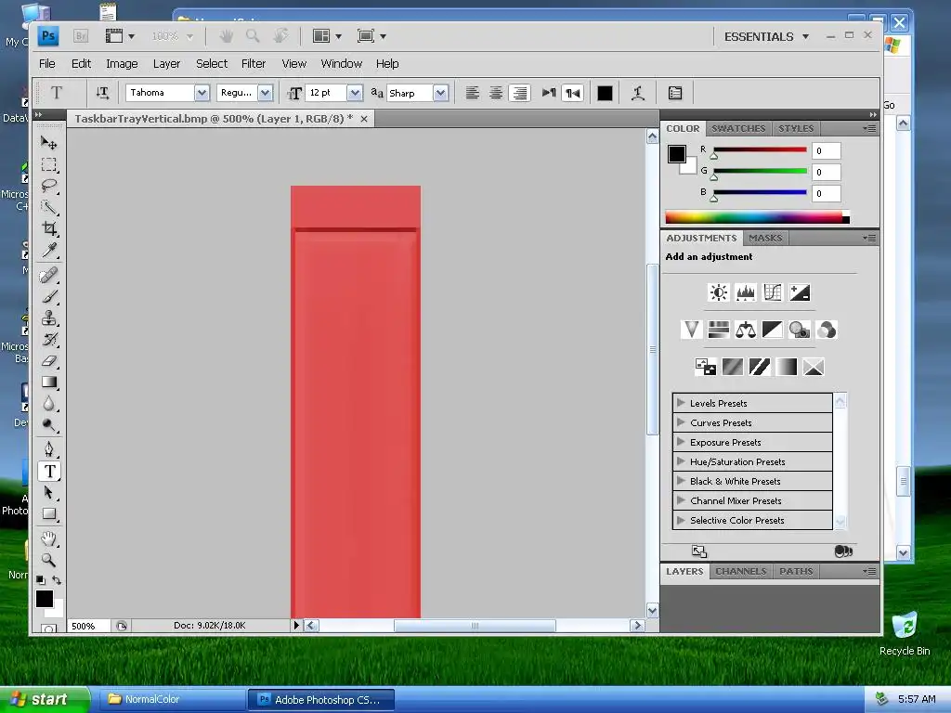Open the File menu
Screen dimensions: 951x713
tap(46, 64)
